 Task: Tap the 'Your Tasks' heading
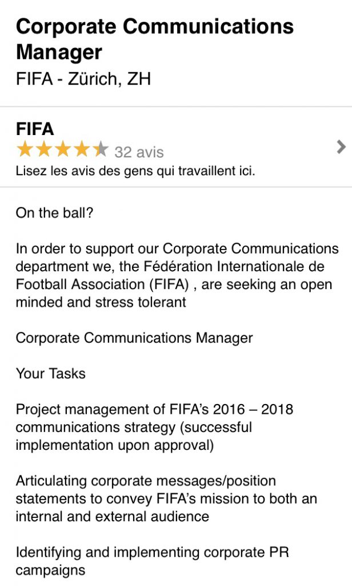click(50, 374)
